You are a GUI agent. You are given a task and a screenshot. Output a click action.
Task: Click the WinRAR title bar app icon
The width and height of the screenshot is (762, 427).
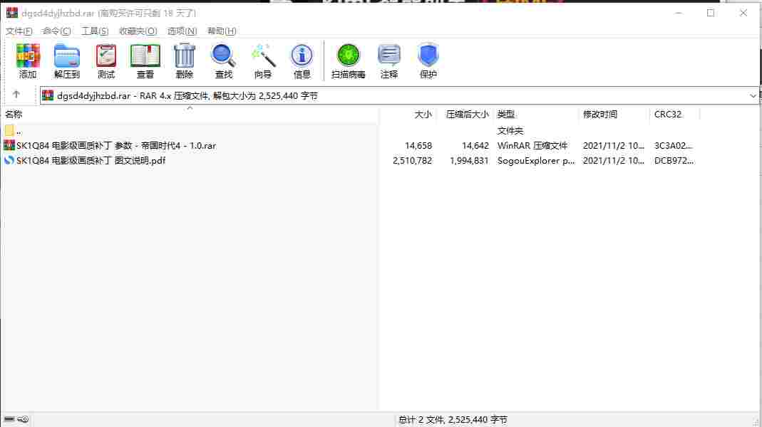(x=12, y=13)
